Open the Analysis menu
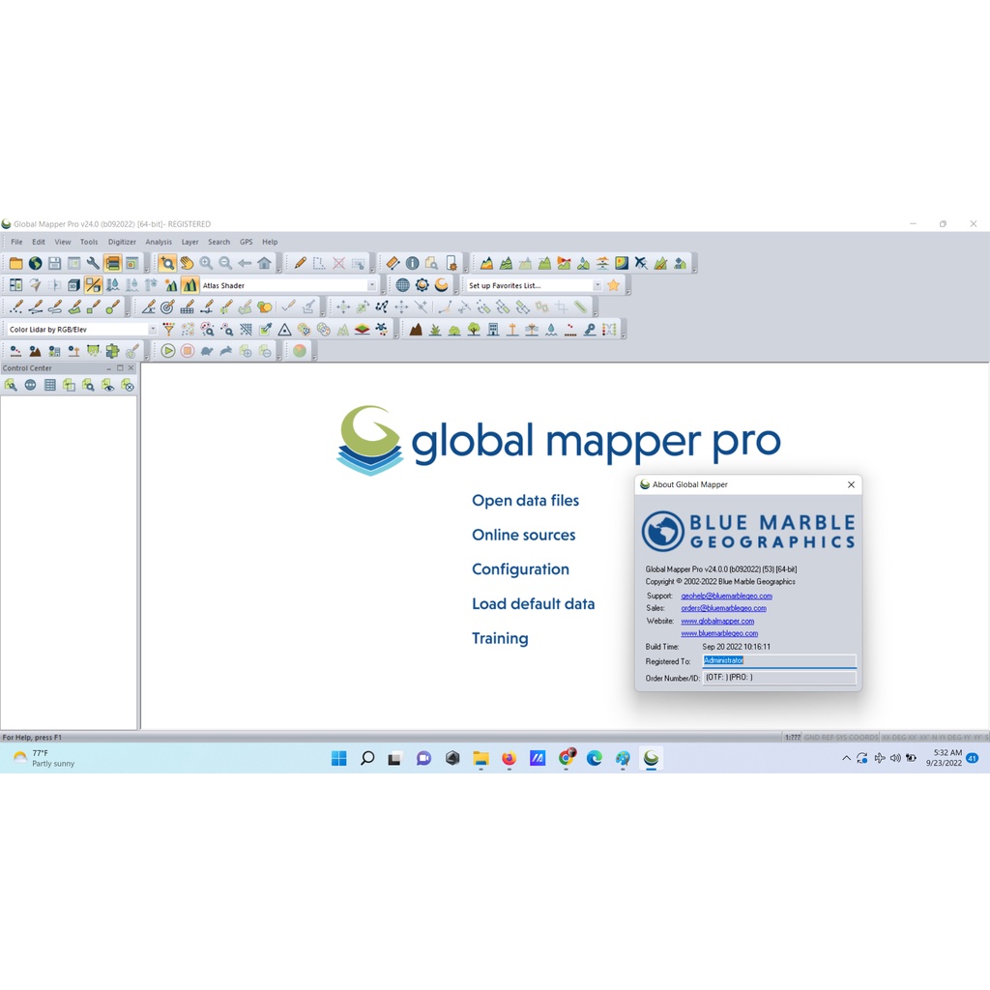990x990 pixels. point(159,242)
